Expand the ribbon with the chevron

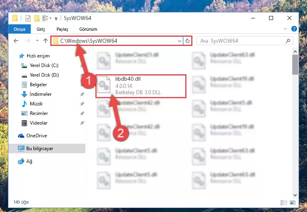click(285, 29)
